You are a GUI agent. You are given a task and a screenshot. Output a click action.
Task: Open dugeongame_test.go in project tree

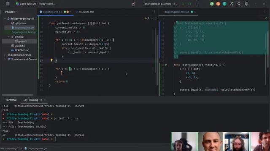tap(24, 32)
